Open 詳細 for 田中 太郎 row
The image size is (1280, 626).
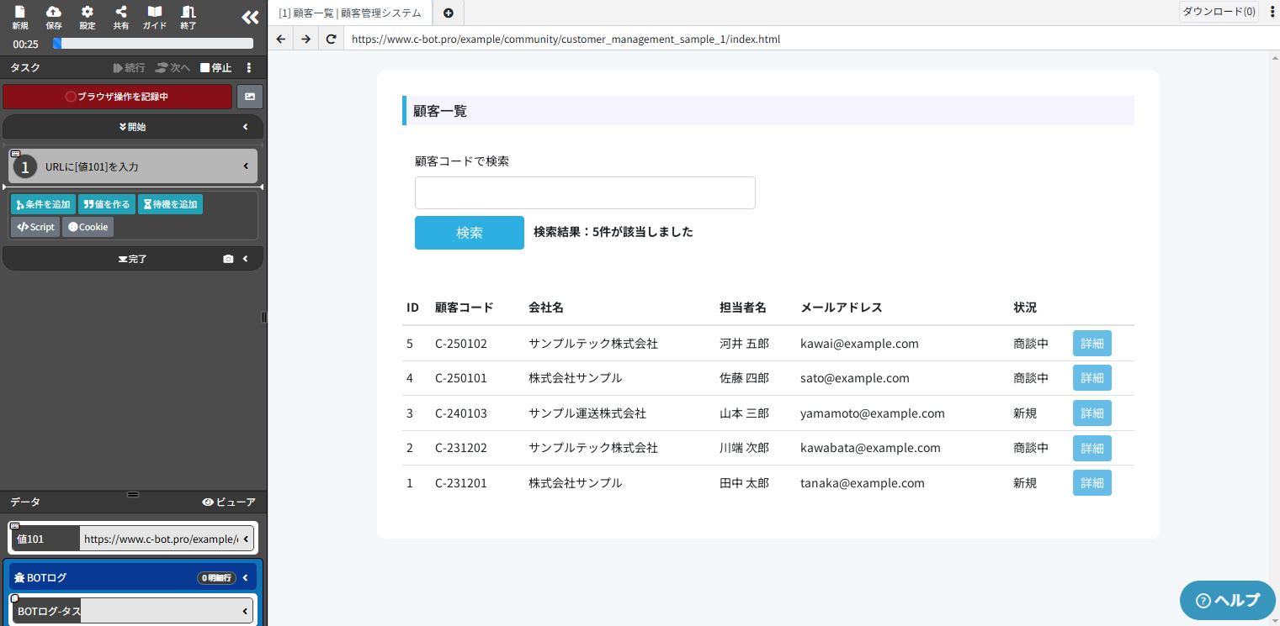pos(1092,483)
